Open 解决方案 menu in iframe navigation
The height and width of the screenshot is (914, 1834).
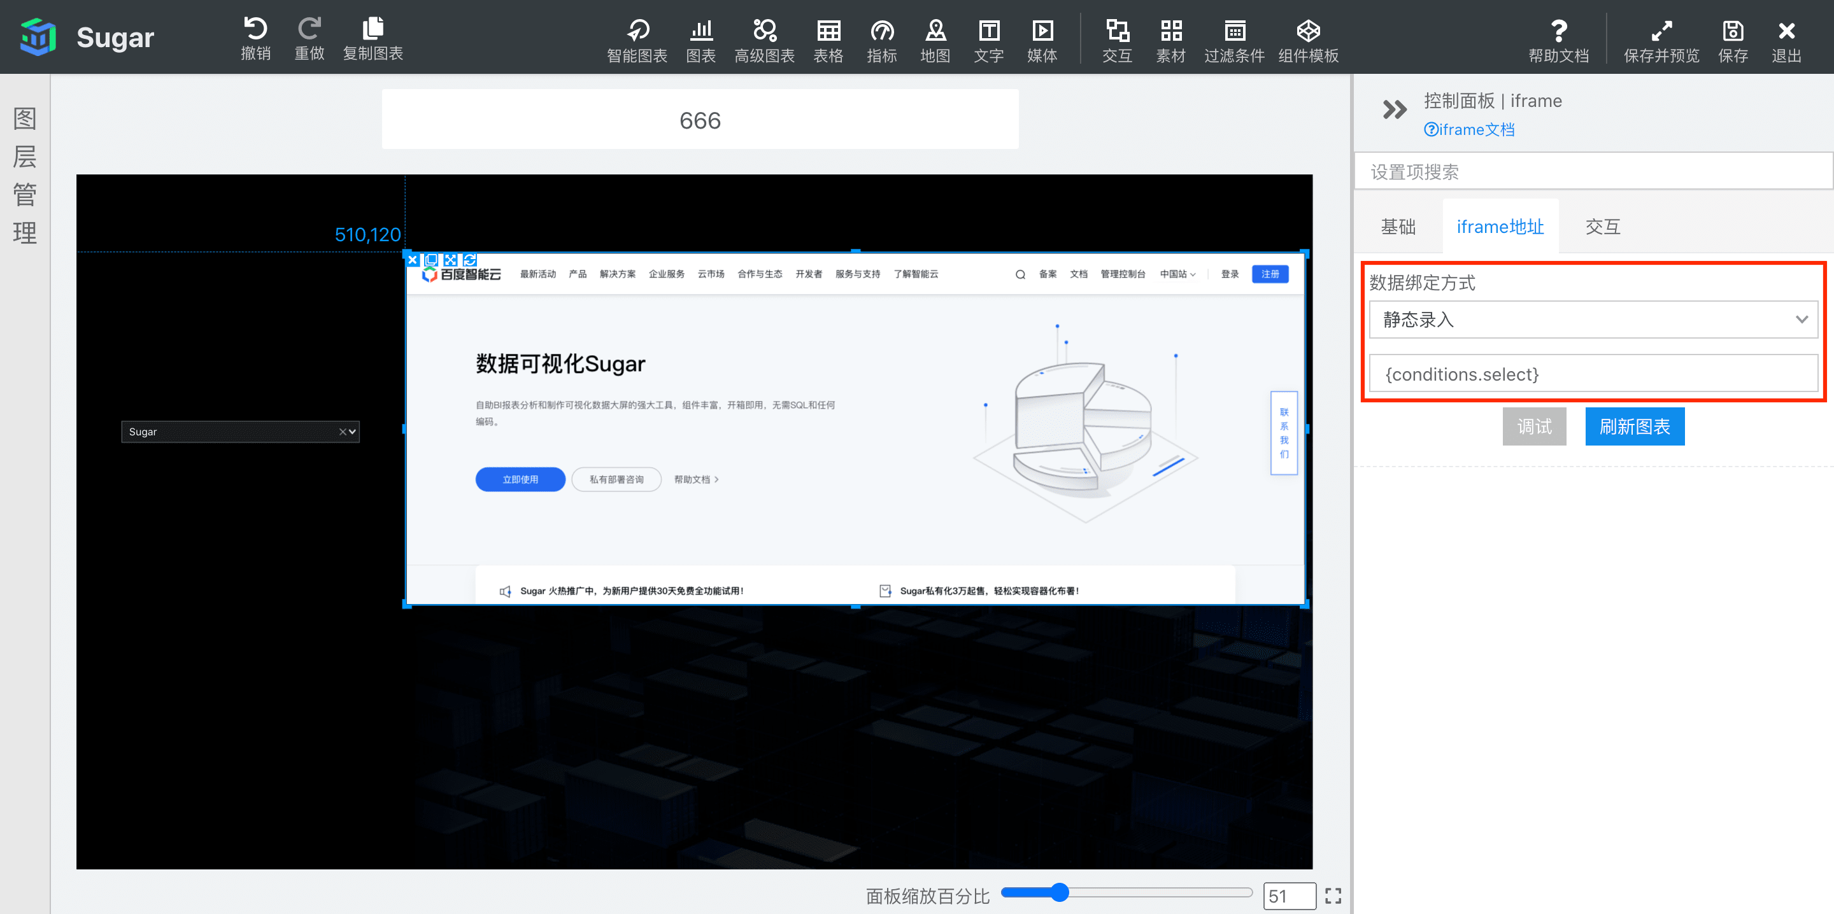(x=617, y=274)
